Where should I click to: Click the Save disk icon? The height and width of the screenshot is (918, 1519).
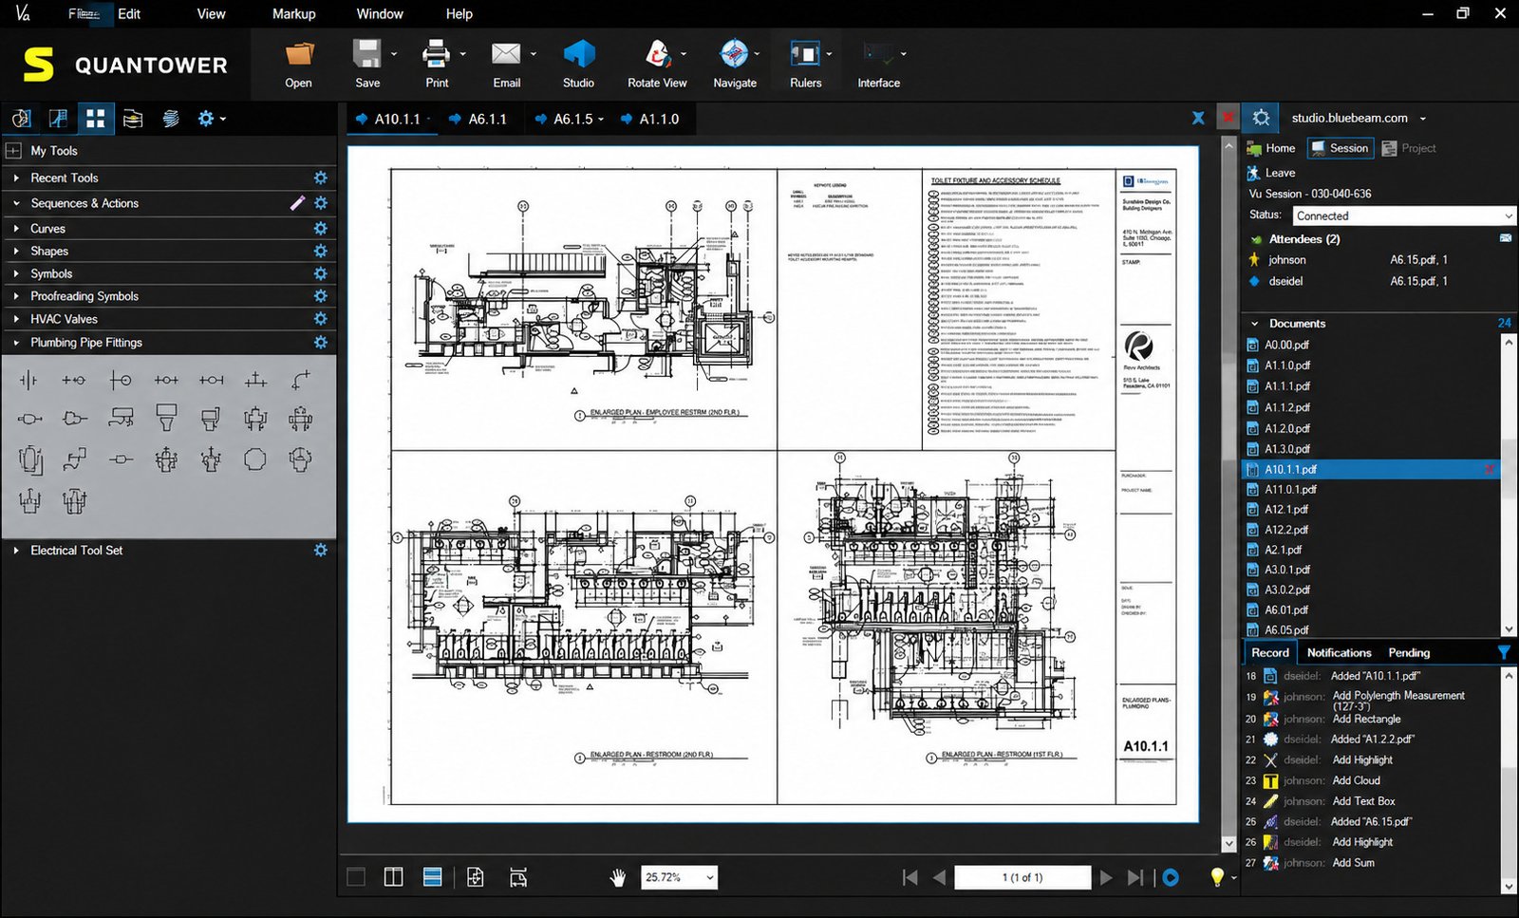366,54
